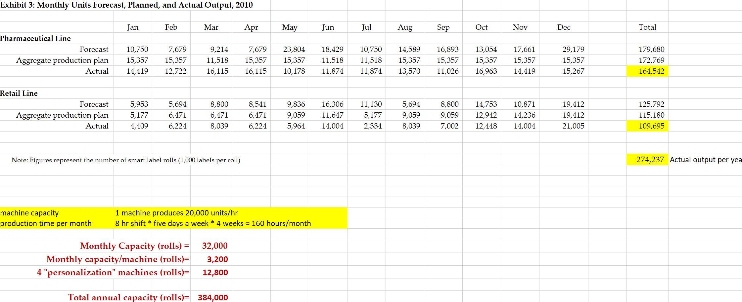Select the Monthly capacity/machine value 3,200
This screenshot has width=742, height=302.
tap(217, 259)
